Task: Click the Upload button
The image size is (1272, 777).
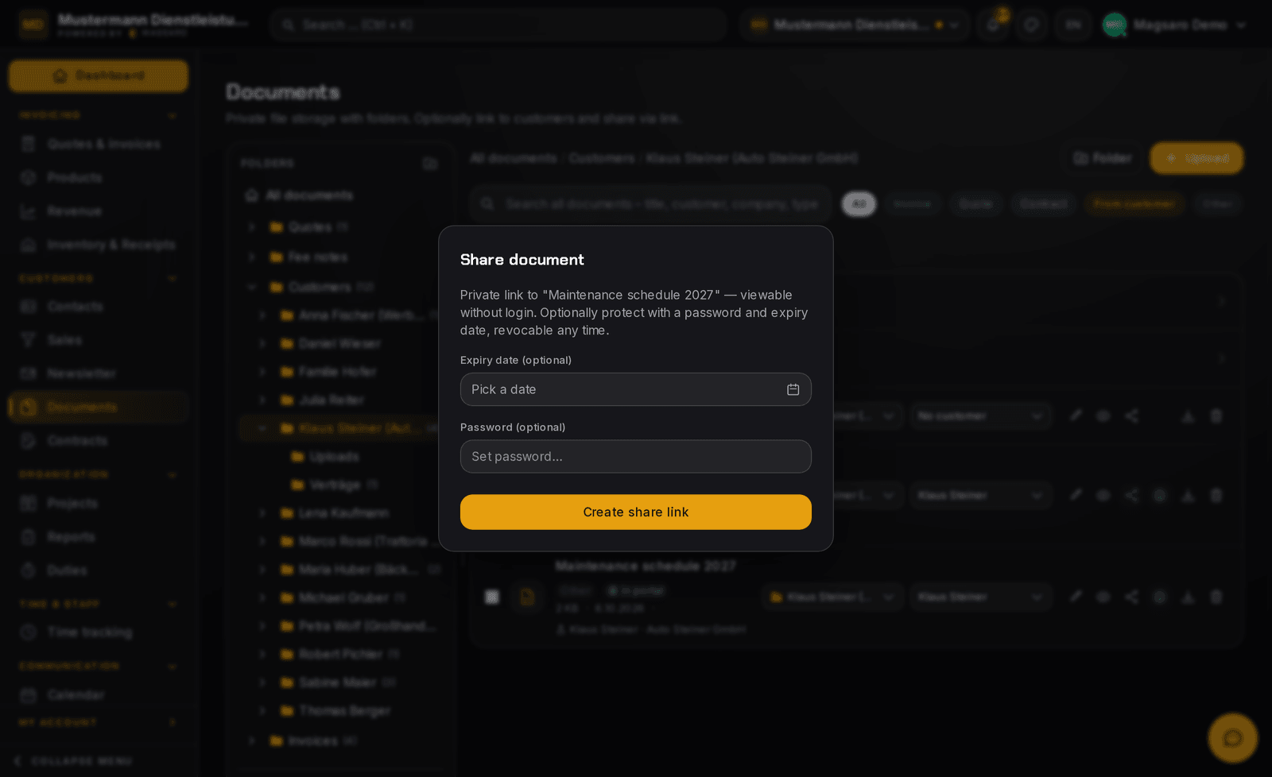Action: [1196, 158]
